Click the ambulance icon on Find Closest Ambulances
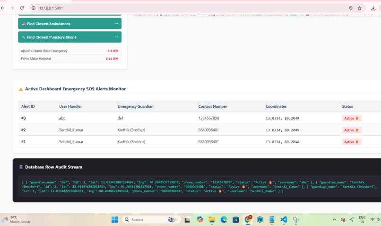This screenshot has width=381, height=226. click(x=24, y=24)
